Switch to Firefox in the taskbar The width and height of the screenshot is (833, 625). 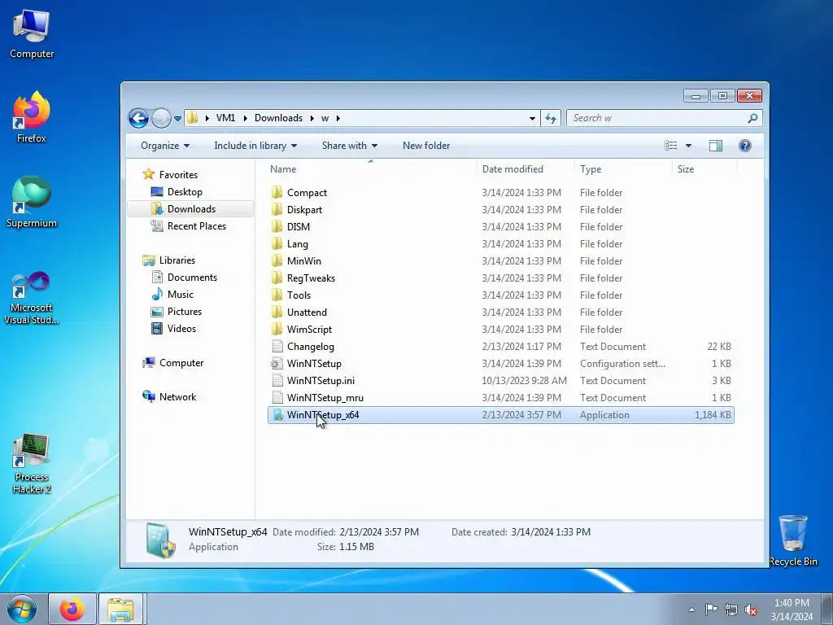[72, 609]
